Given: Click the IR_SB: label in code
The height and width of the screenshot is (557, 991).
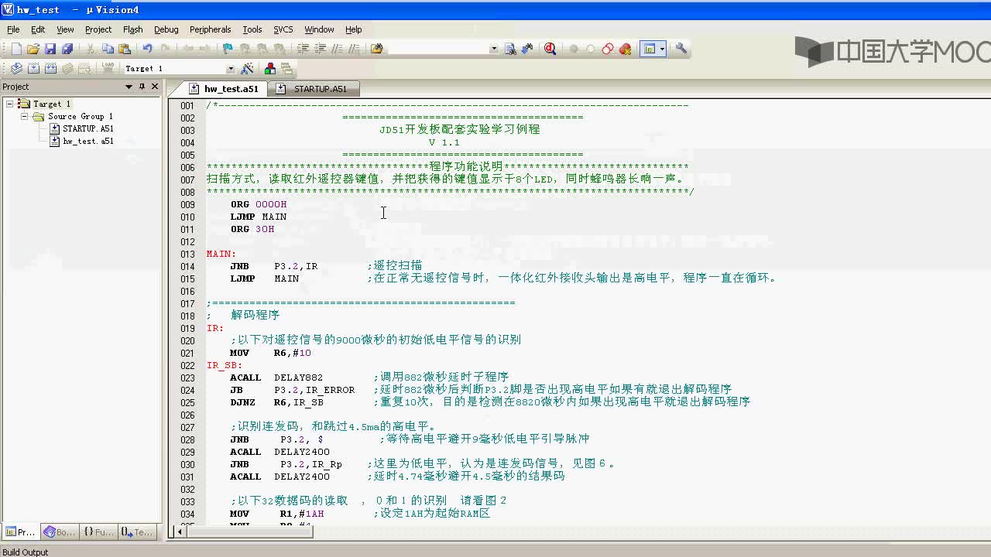Looking at the screenshot, I should pos(225,365).
